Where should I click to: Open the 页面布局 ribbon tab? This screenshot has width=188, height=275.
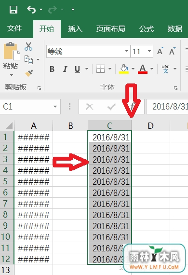coord(111,29)
